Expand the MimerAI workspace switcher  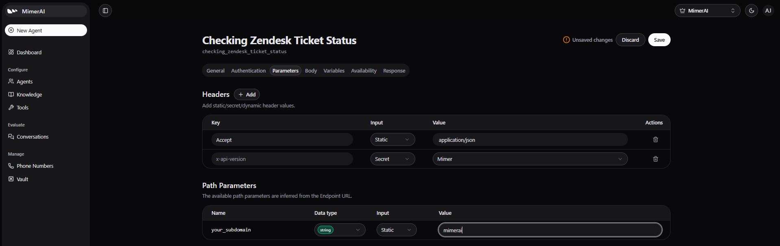[x=707, y=11]
